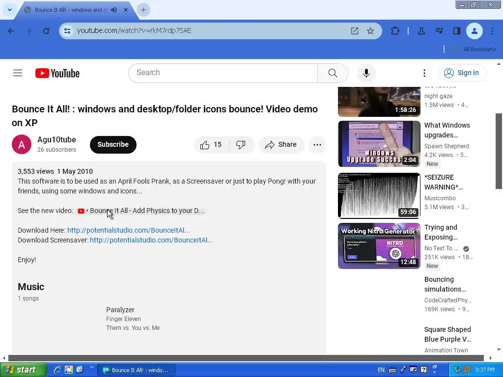Dislike this video
The image size is (503, 377).
tap(241, 145)
